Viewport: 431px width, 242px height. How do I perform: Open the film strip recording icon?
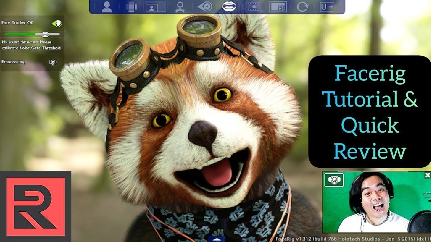254,7
